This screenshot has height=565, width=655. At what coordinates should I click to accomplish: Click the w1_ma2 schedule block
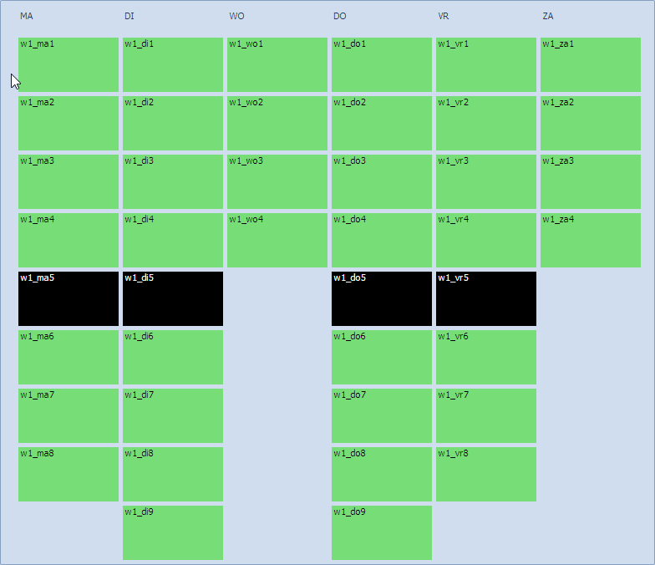(69, 124)
